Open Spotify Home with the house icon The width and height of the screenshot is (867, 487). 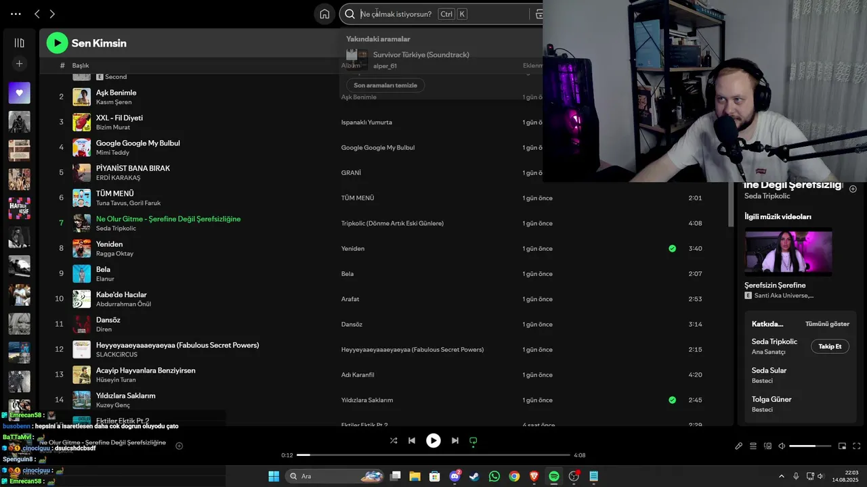point(324,14)
